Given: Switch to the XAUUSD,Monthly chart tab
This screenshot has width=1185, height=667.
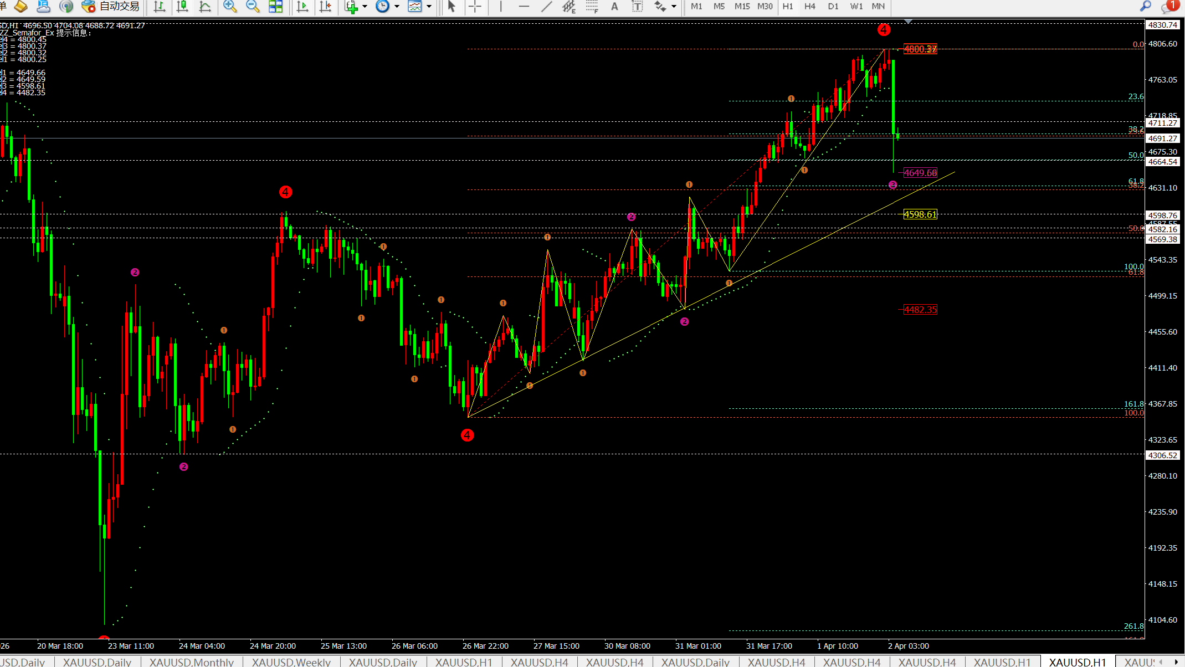Looking at the screenshot, I should [191, 662].
